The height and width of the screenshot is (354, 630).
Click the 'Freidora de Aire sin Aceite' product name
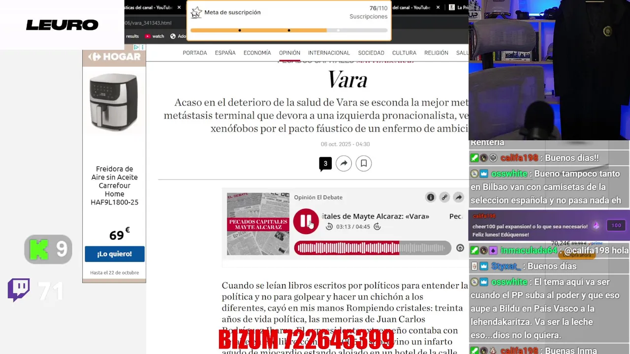point(114,185)
